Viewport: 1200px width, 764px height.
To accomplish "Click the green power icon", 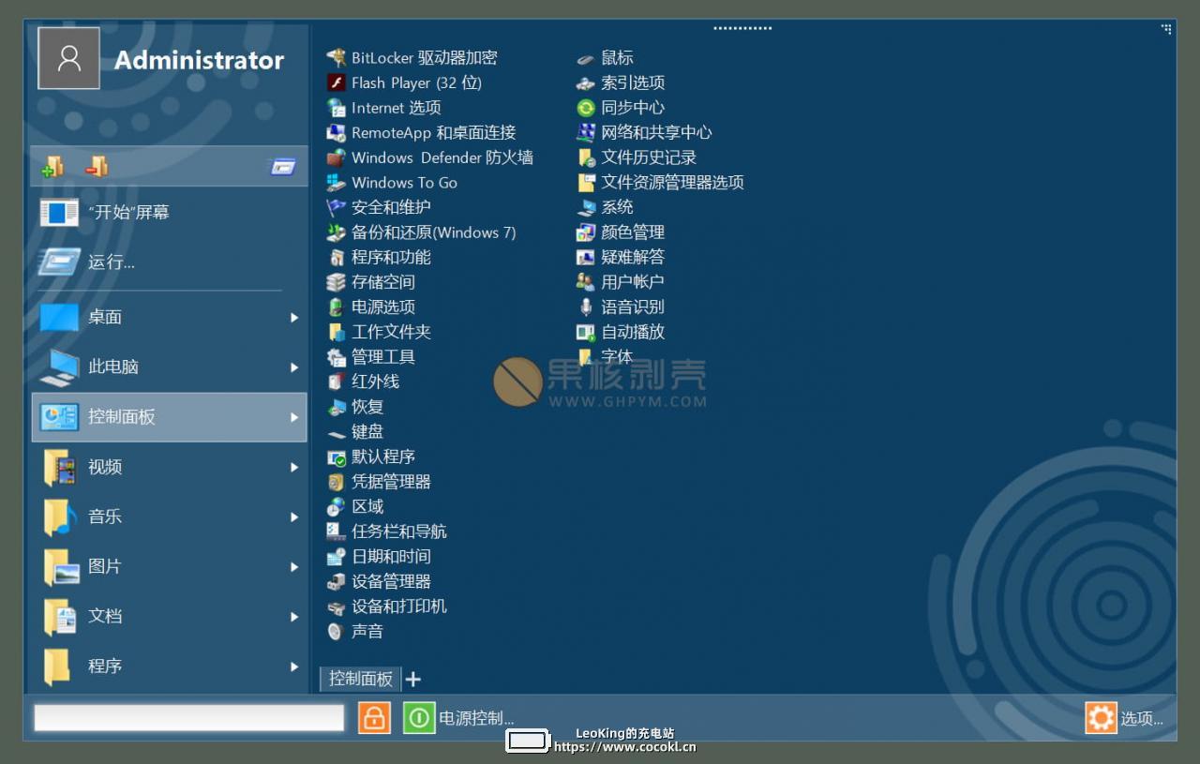I will (x=419, y=718).
